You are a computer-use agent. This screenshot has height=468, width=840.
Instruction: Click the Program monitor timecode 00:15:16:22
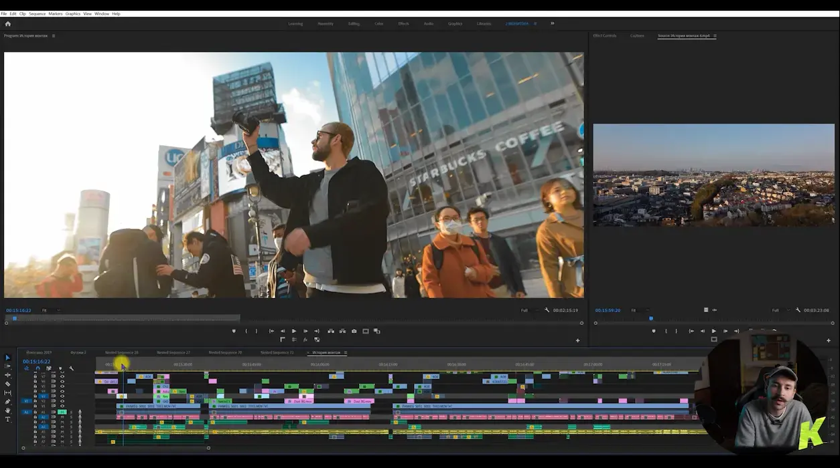(19, 310)
